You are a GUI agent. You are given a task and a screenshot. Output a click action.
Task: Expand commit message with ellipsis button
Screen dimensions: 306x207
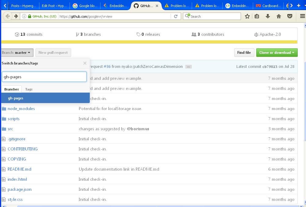pyautogui.click(x=188, y=67)
